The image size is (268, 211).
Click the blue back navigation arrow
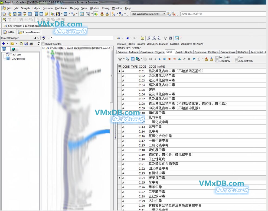pyautogui.click(x=127, y=38)
